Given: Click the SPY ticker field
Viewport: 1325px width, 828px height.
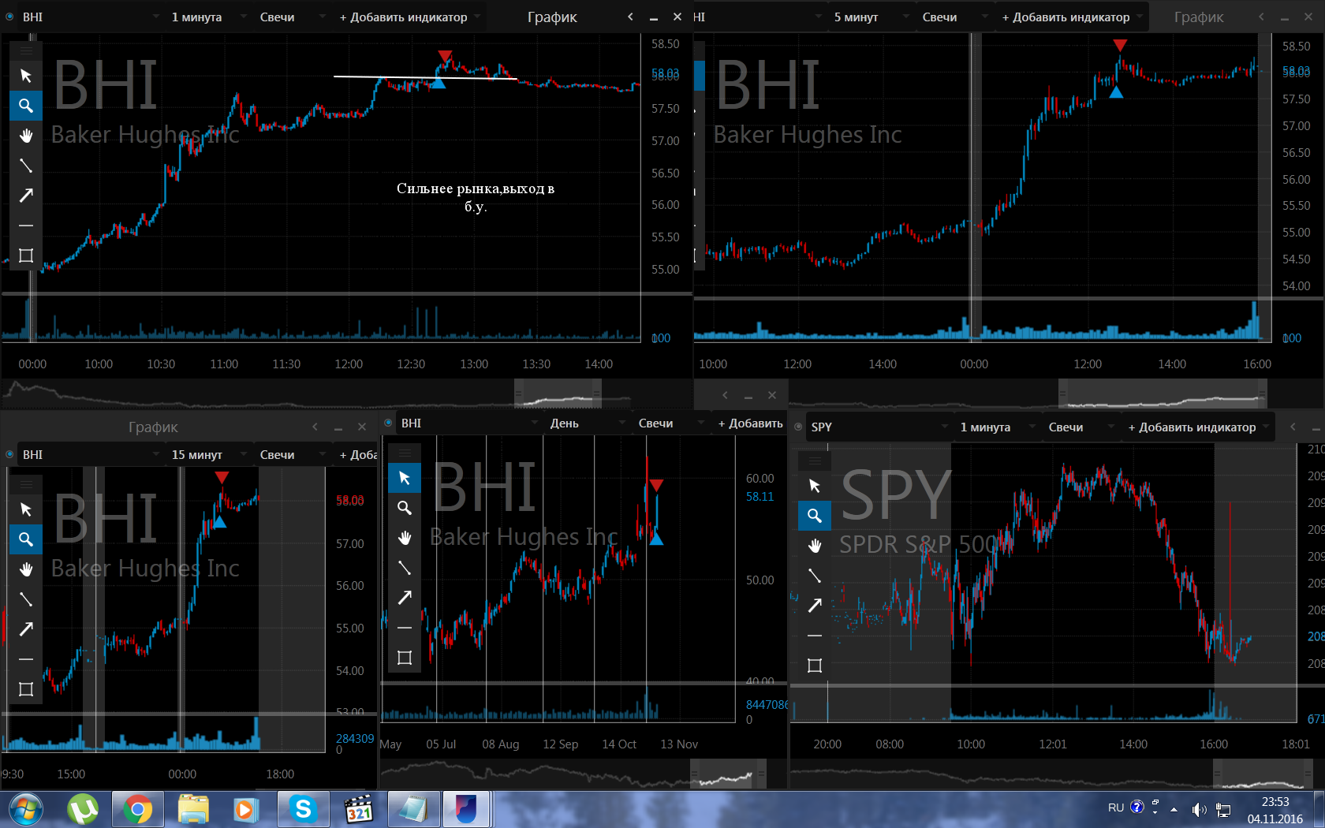Looking at the screenshot, I should 879,427.
